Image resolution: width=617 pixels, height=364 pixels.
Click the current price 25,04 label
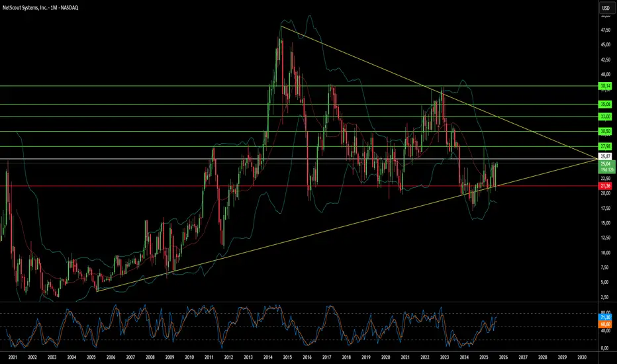point(606,163)
